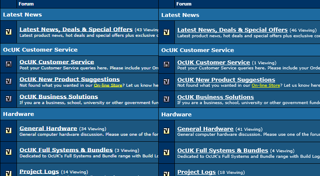Screen dimensions: 320x176
Task: Open General Hardware link with 34 Viewing
Action: (x=48, y=129)
